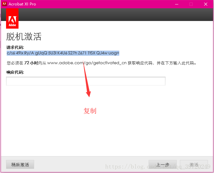Click the Acrobat title bar app icon
This screenshot has height=173, width=214.
coord(4,4)
